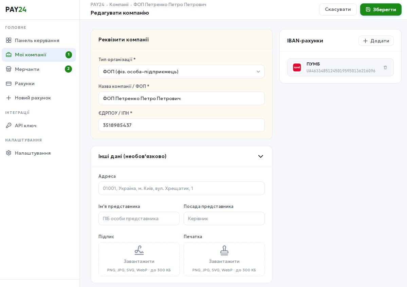407x287 pixels.
Task: Click the dashboard grid icon for Панель керування
Action: pyautogui.click(x=9, y=40)
